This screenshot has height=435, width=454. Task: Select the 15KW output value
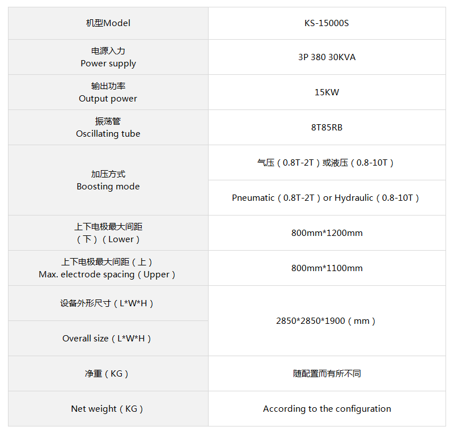pos(326,92)
